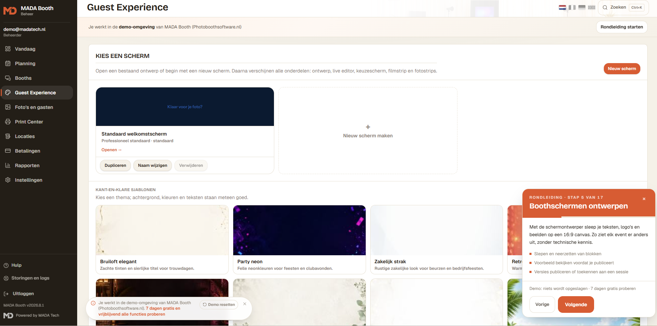
Task: Follow the Openen link
Action: click(x=112, y=150)
